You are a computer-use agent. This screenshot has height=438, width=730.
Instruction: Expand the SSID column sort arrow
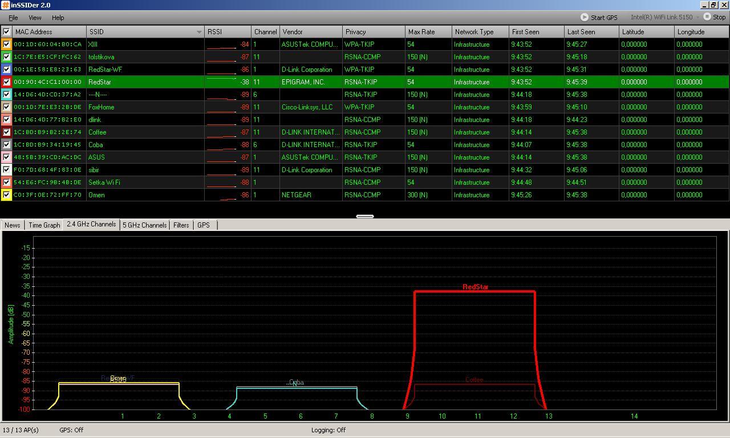pos(199,32)
